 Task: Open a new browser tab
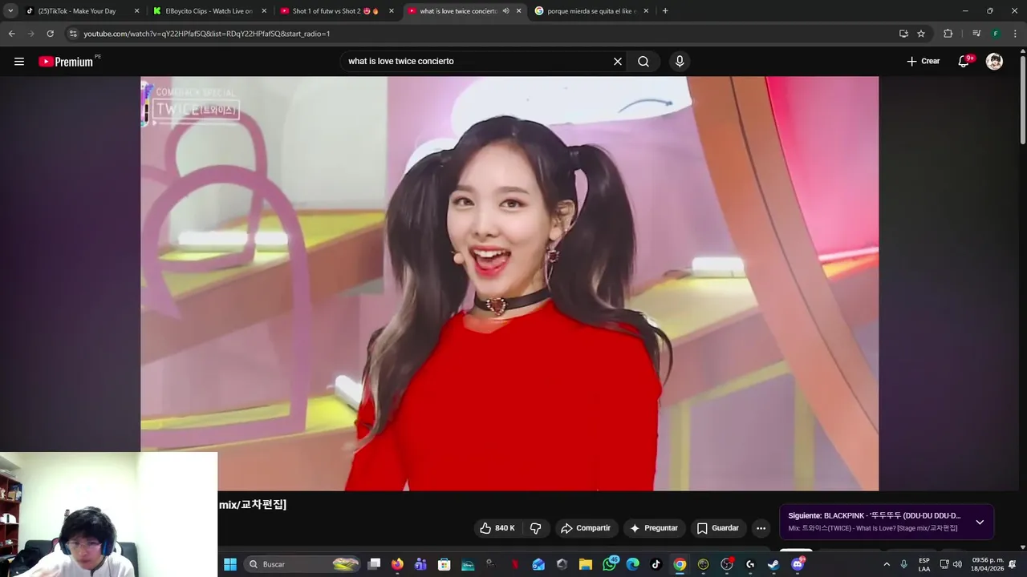(665, 11)
